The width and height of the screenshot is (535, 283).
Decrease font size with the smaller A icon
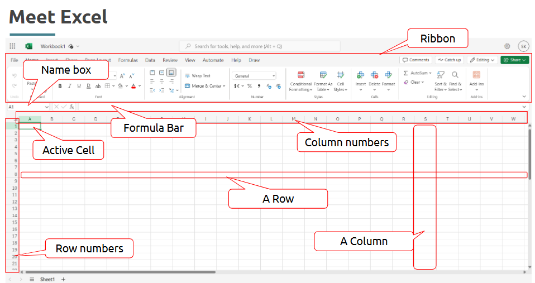coord(132,76)
